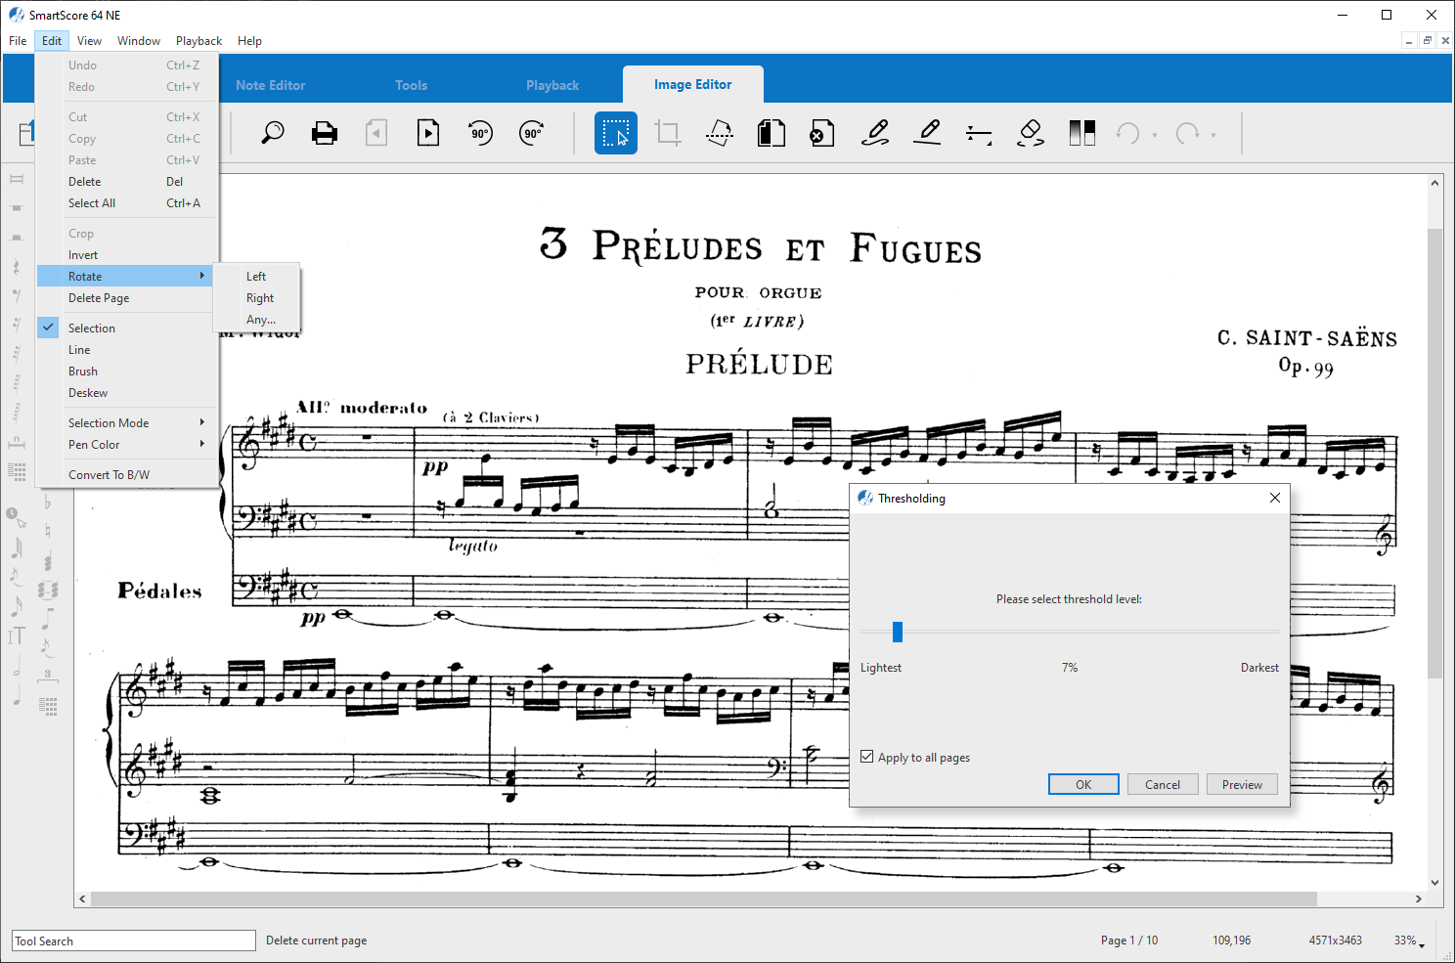
Task: Open dropdown arrow next to Undo
Action: (x=1155, y=135)
